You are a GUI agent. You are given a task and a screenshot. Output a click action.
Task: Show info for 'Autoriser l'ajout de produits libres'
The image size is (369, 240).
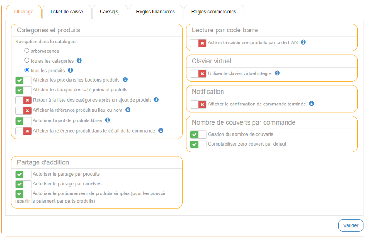107,120
